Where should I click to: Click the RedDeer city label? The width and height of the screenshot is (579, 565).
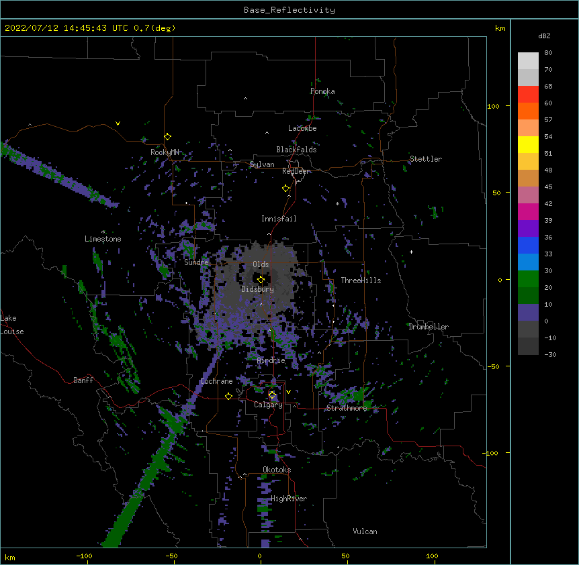[296, 171]
